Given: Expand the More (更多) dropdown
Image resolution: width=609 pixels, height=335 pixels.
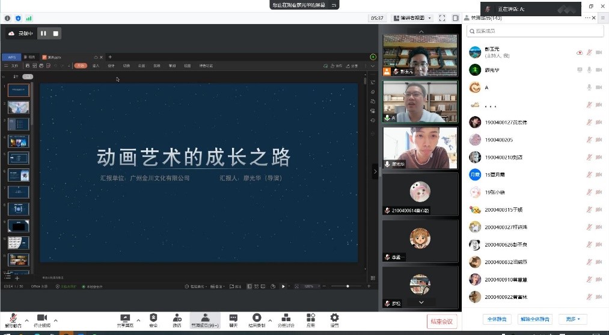Looking at the screenshot, I should click(x=572, y=319).
